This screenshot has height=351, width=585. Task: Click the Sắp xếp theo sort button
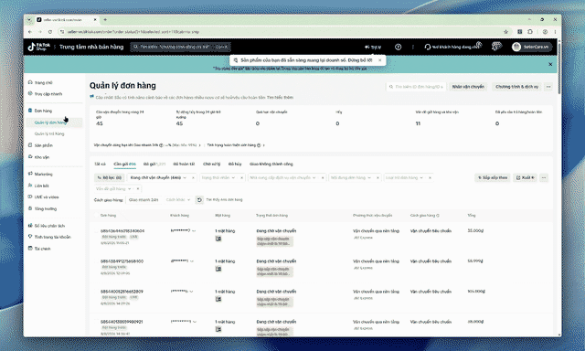pyautogui.click(x=493, y=177)
